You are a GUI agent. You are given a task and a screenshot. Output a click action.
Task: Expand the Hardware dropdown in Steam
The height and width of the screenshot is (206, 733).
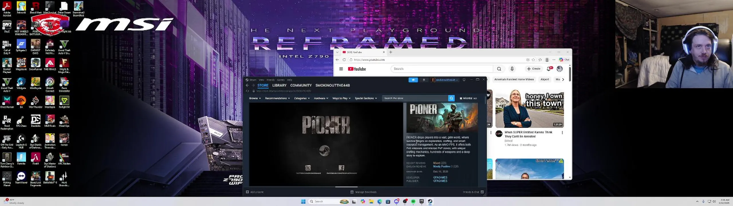321,98
